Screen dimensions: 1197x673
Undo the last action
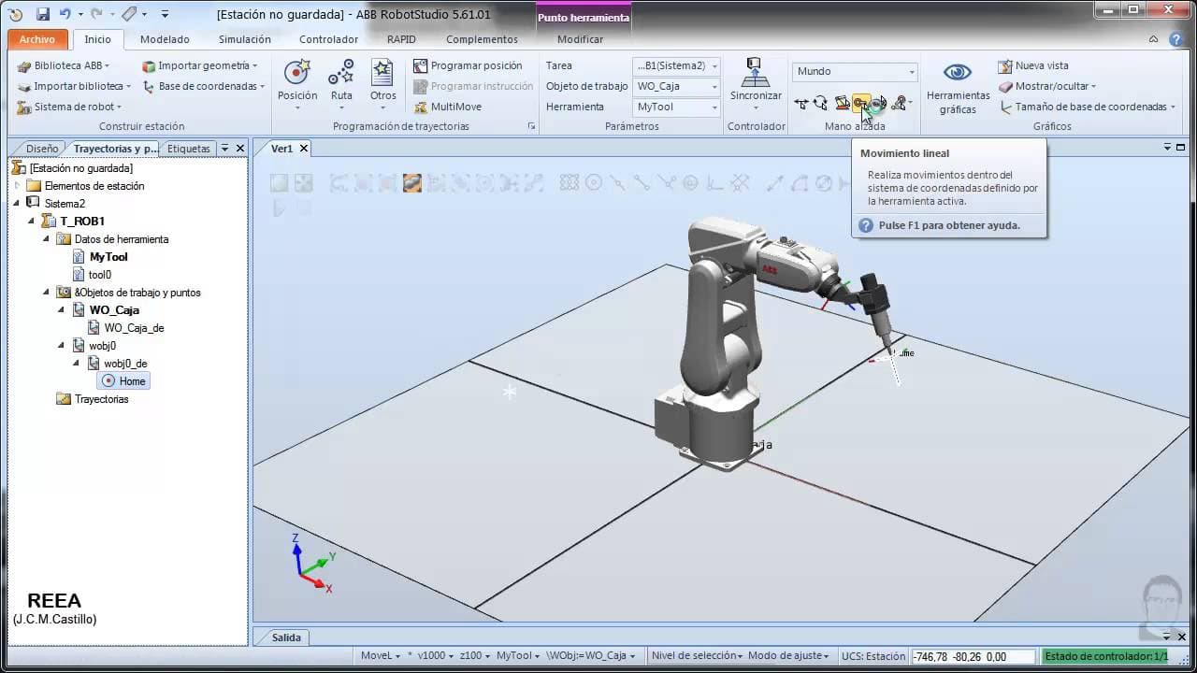click(65, 15)
